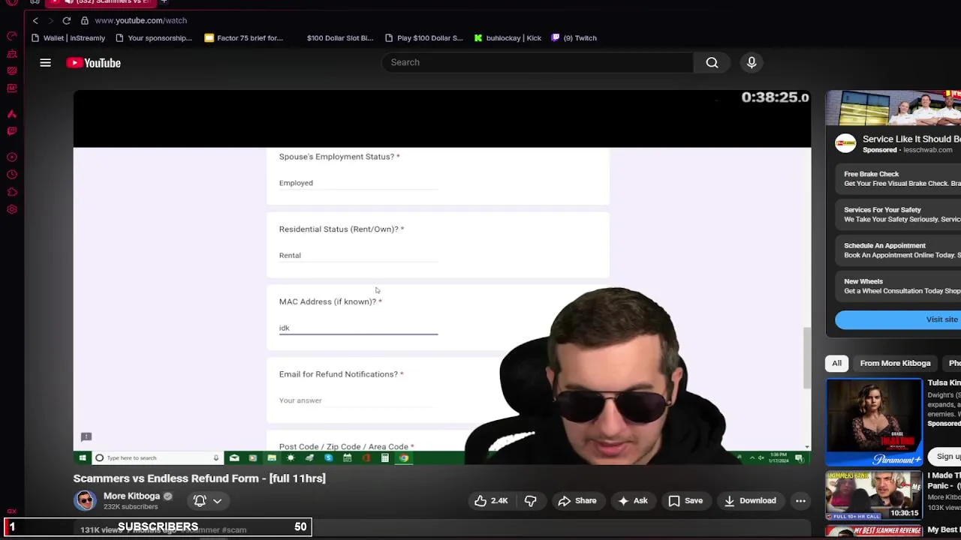
Task: Go to the YouTube home logo
Action: (94, 63)
